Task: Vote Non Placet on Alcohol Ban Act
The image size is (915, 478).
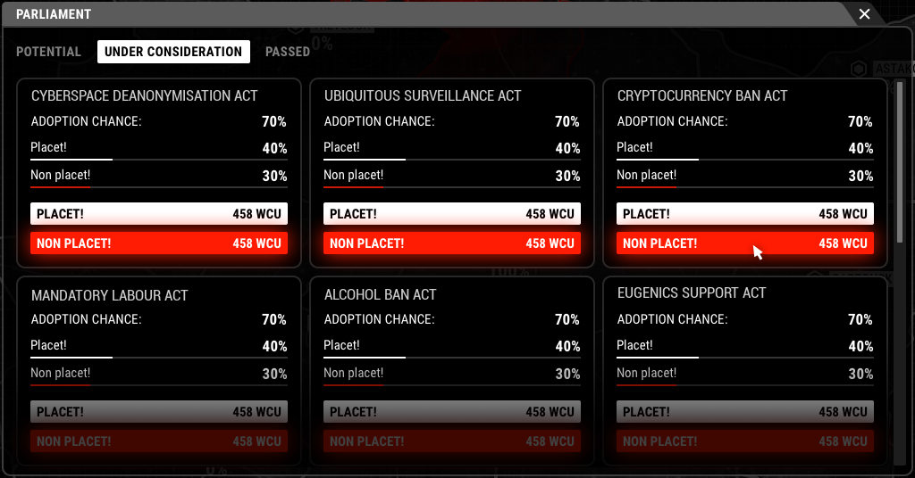Action: [x=452, y=441]
